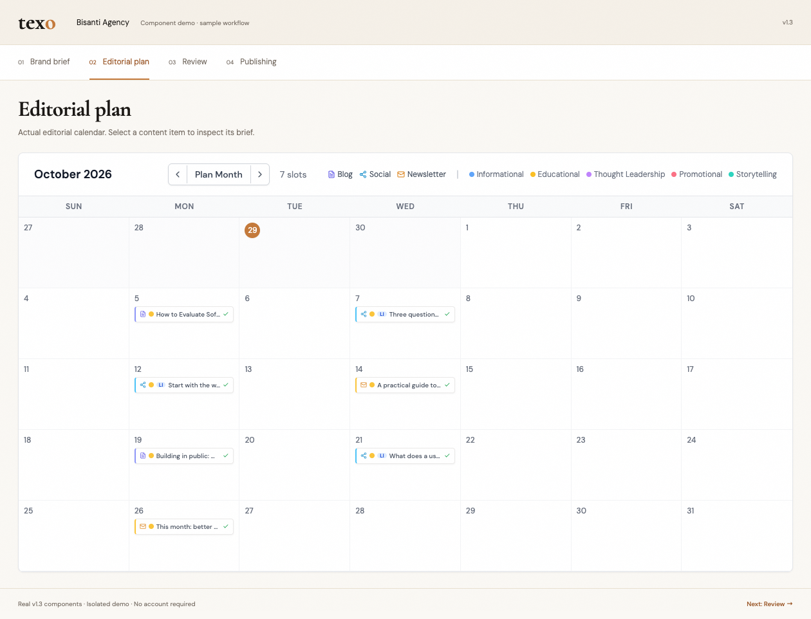Select today's date 29 highlighted circle
811x619 pixels.
(252, 230)
